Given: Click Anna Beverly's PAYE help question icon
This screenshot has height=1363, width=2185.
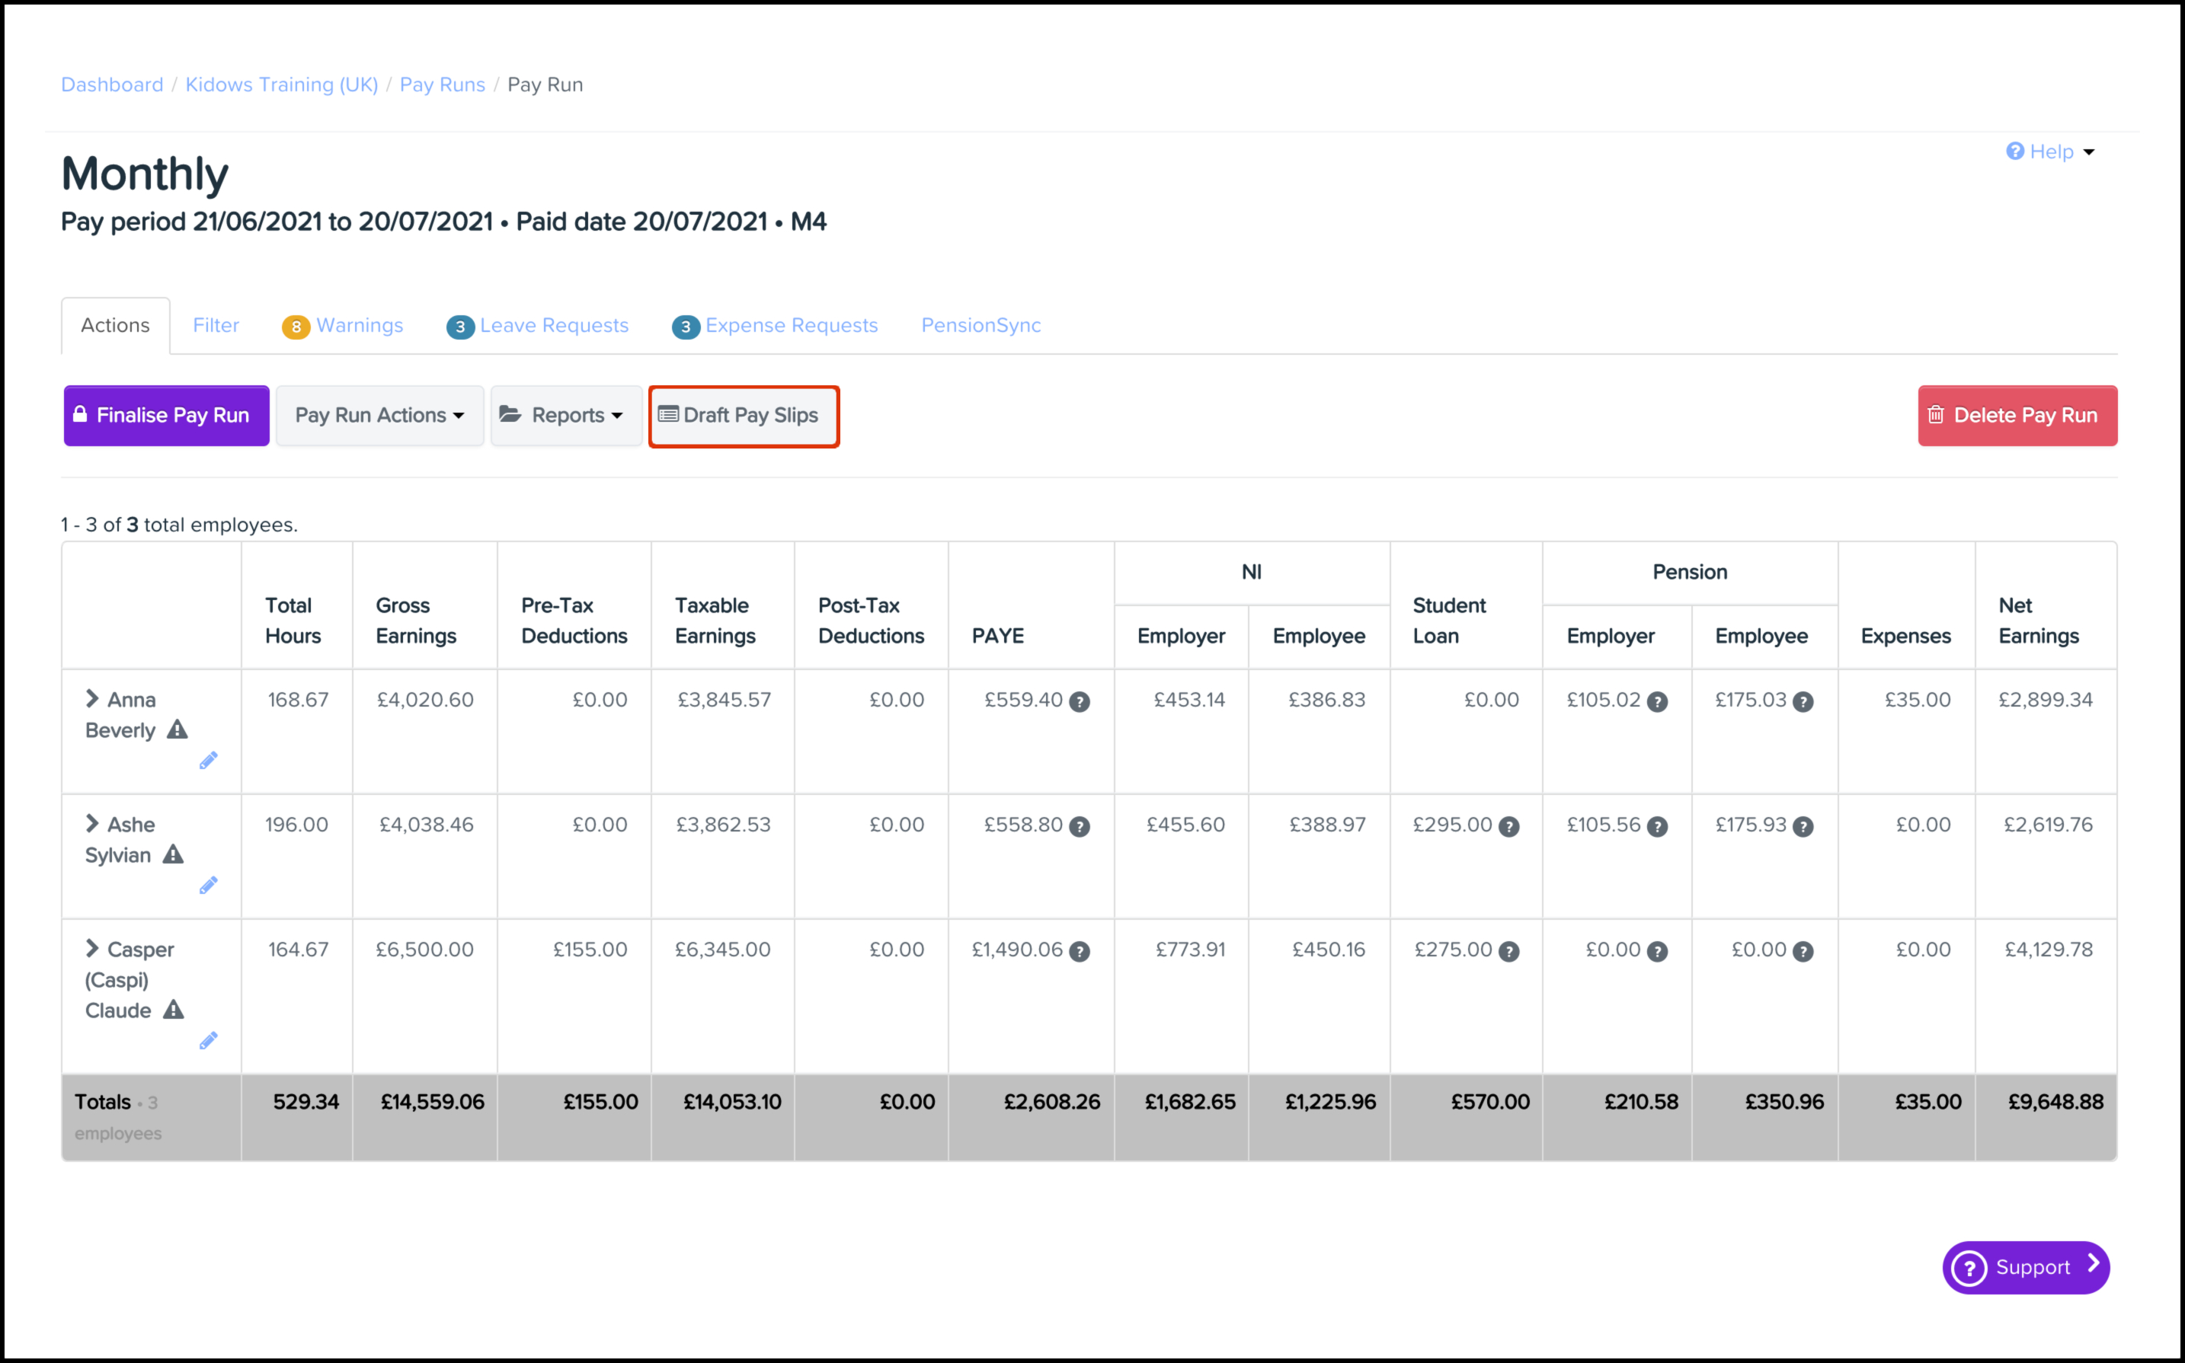Looking at the screenshot, I should click(1080, 701).
